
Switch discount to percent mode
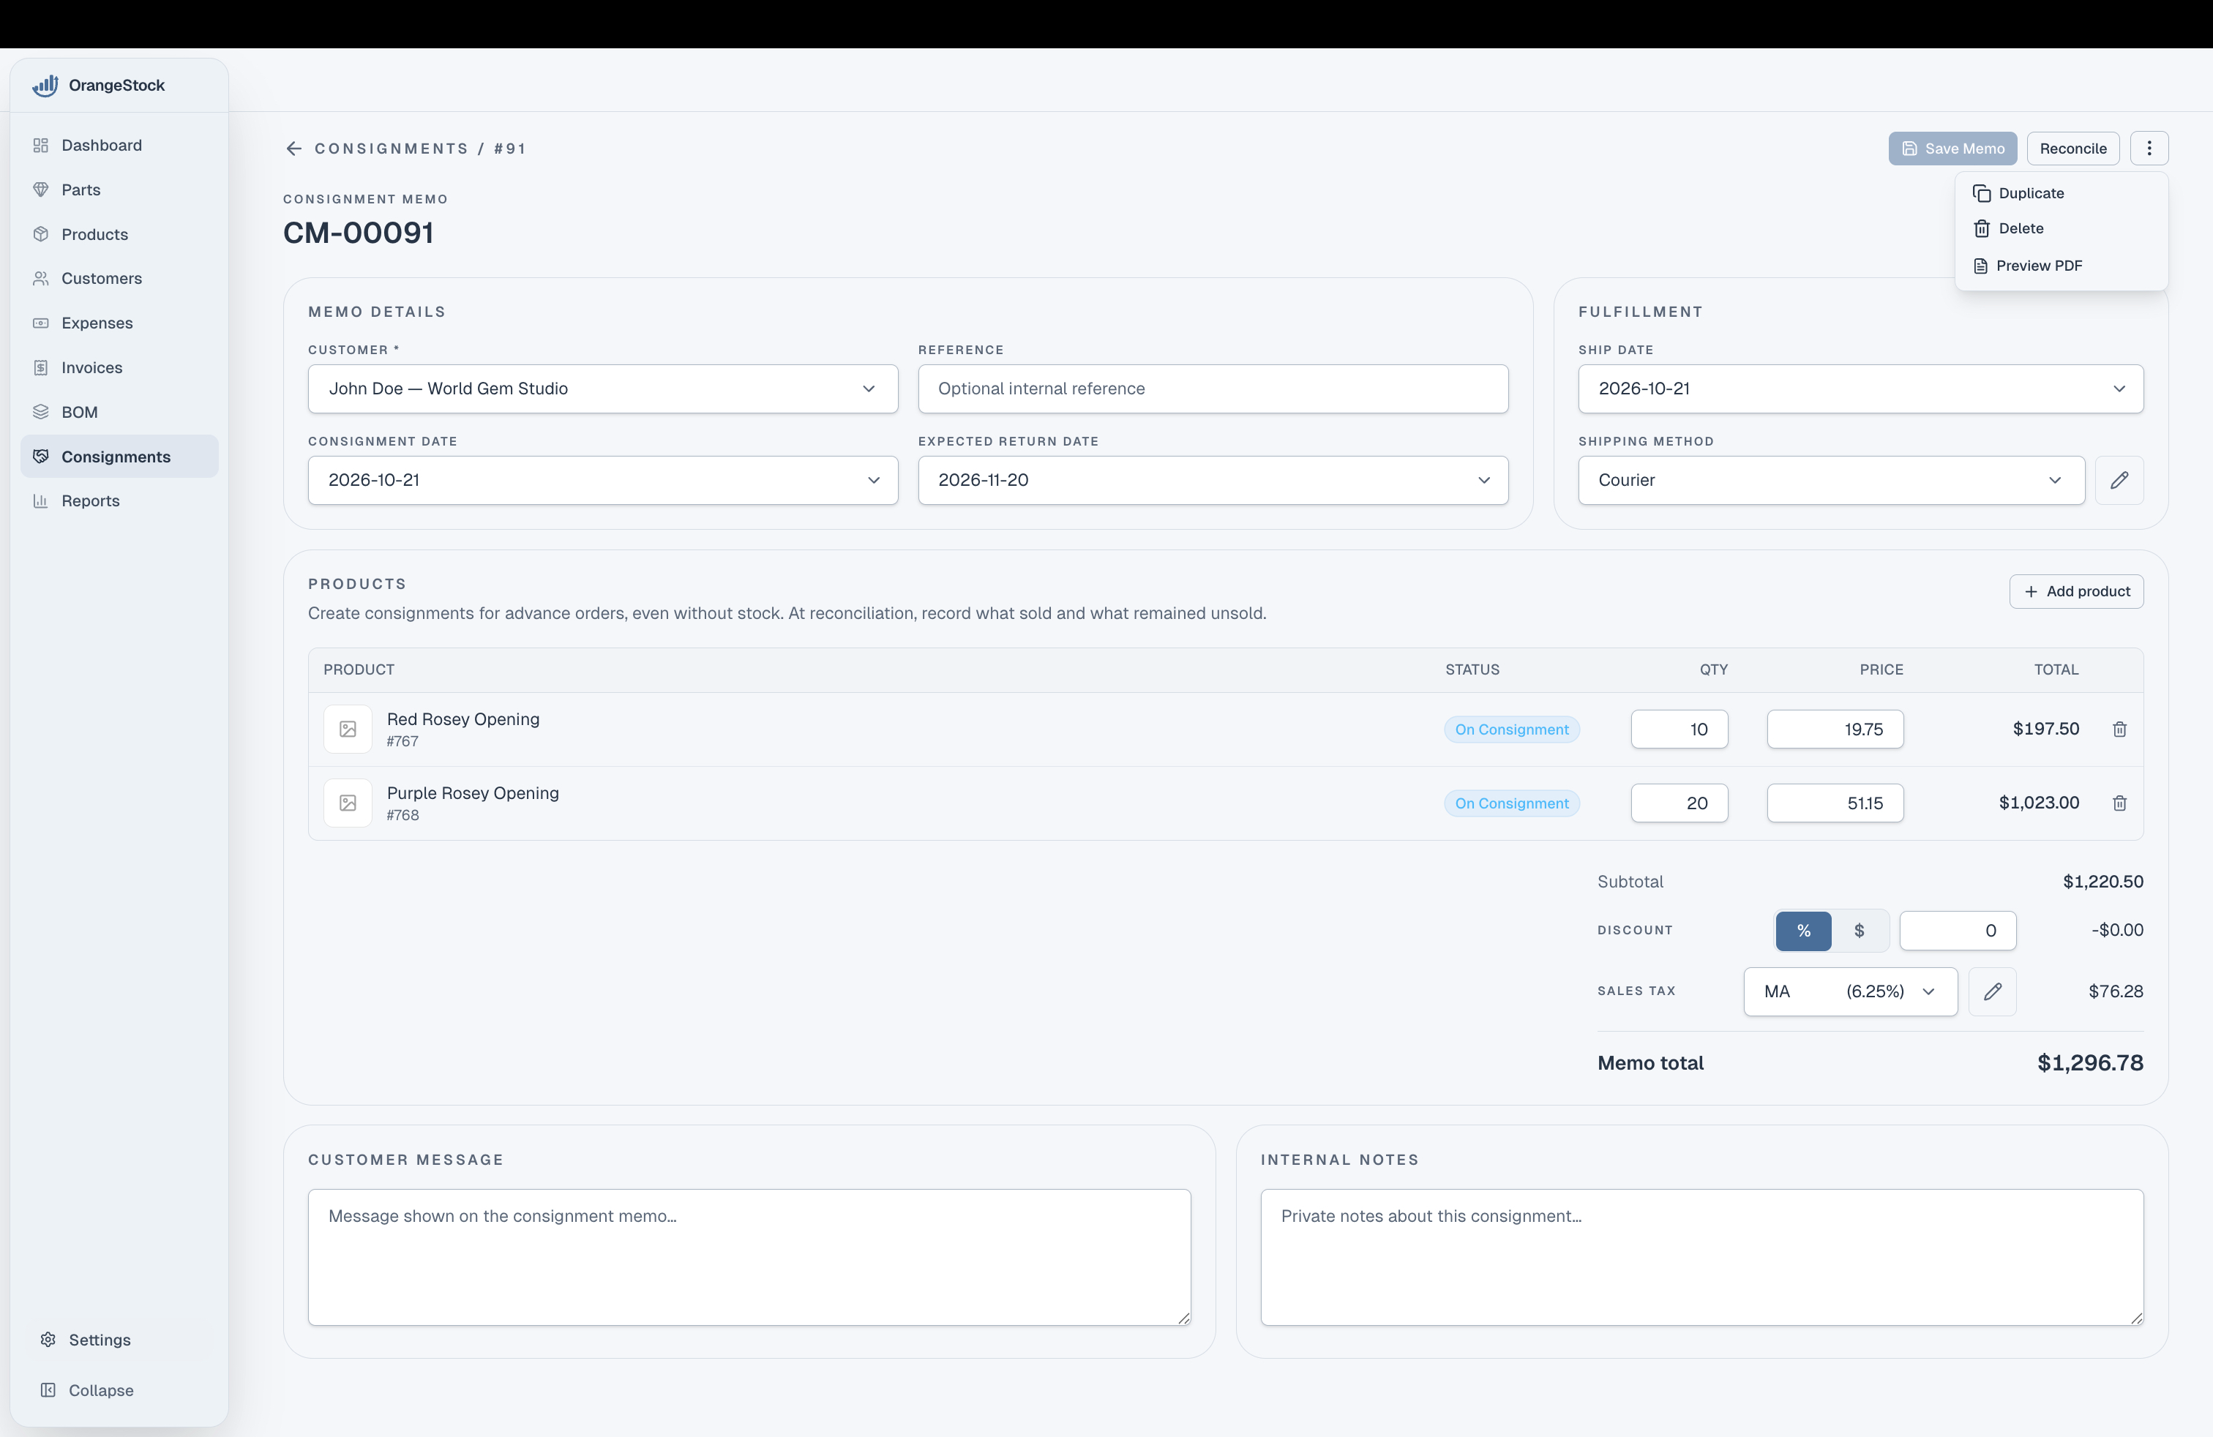pyautogui.click(x=1803, y=931)
